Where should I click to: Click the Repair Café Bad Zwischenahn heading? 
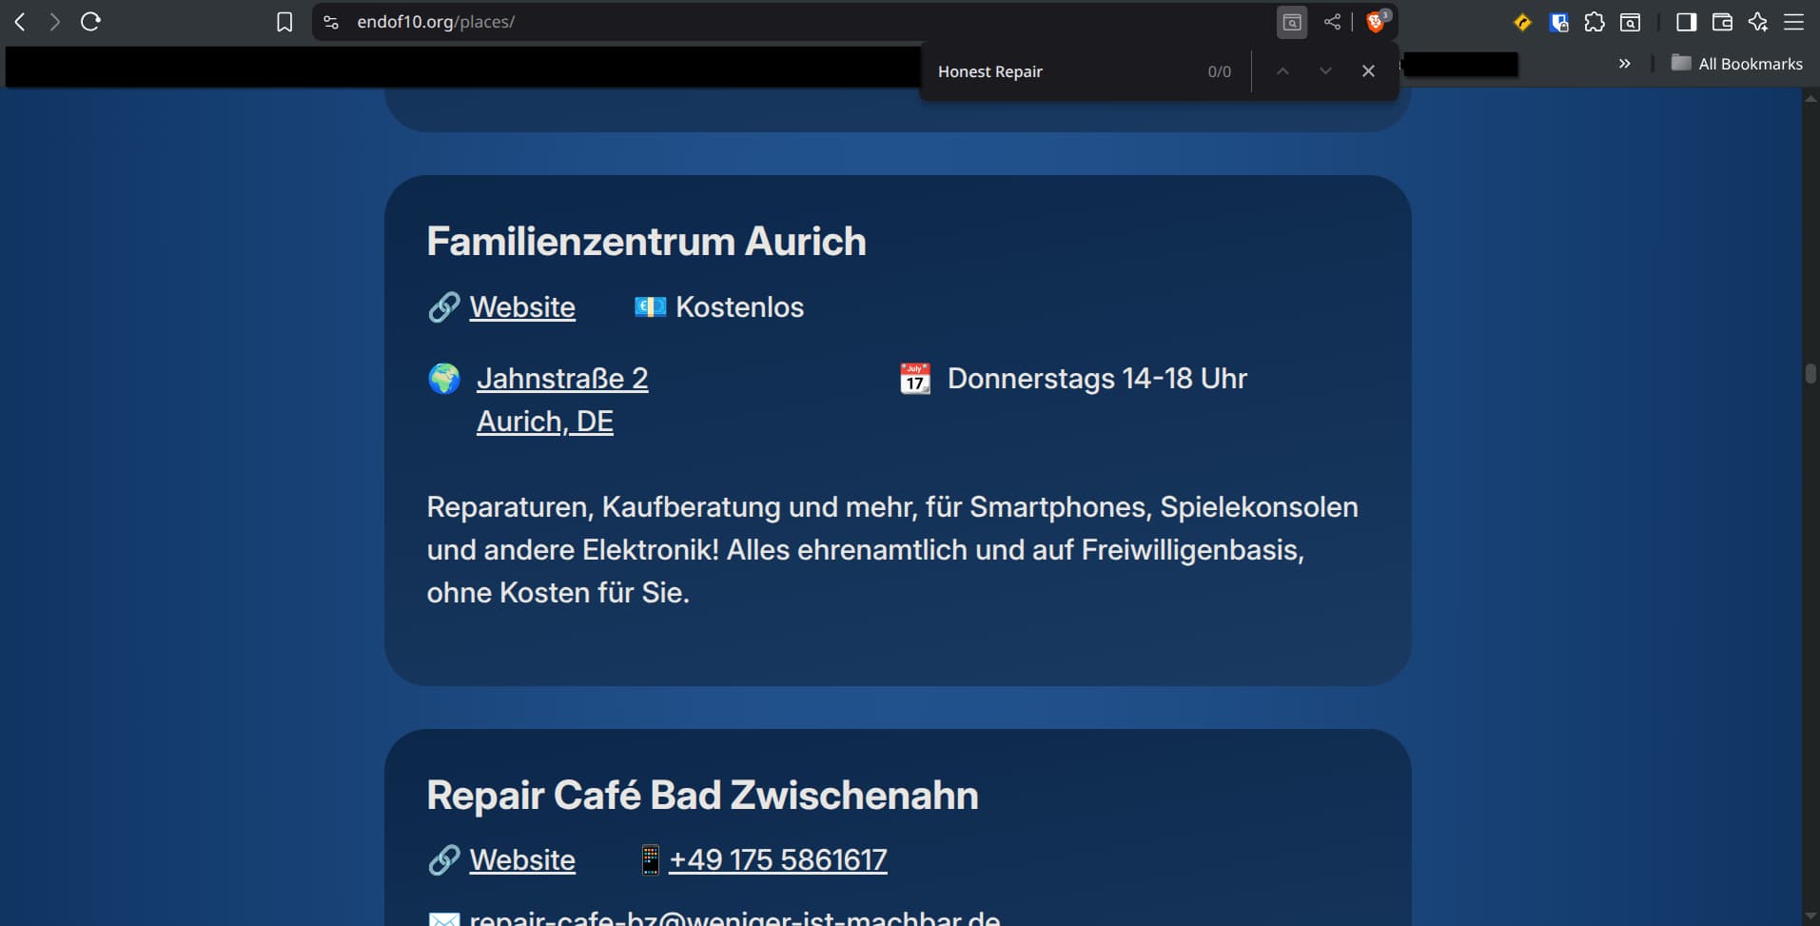coord(703,796)
